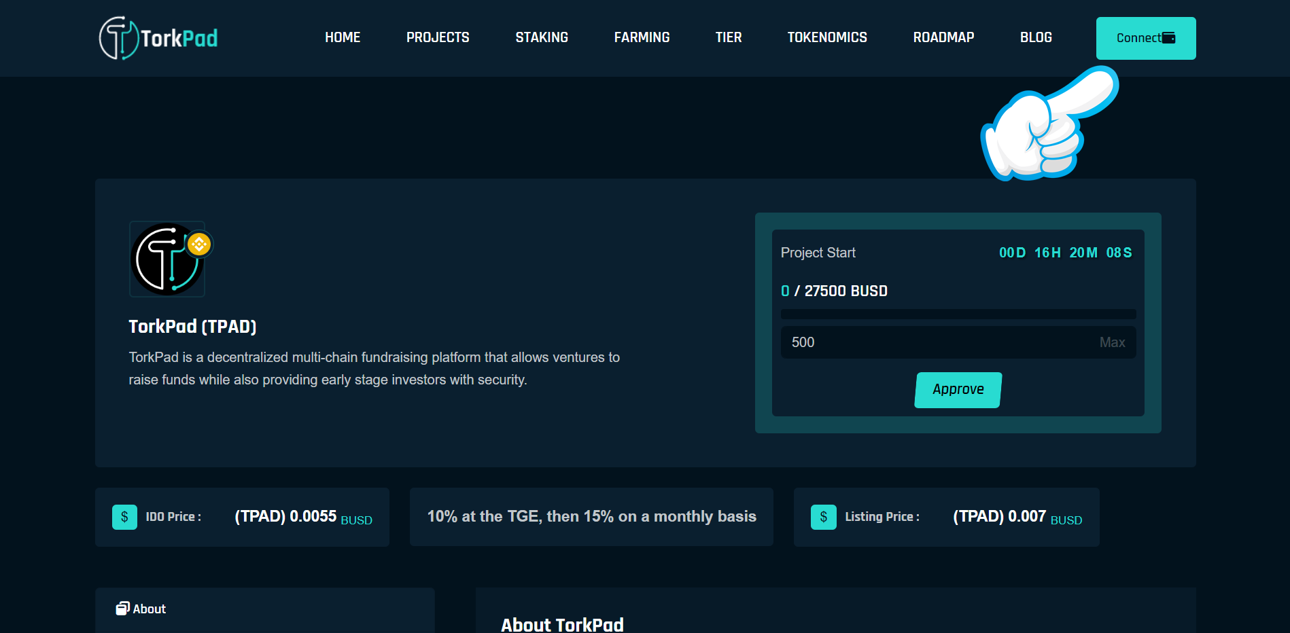Viewport: 1290px width, 633px height.
Task: View the TOKENOMICS section
Action: (x=827, y=38)
